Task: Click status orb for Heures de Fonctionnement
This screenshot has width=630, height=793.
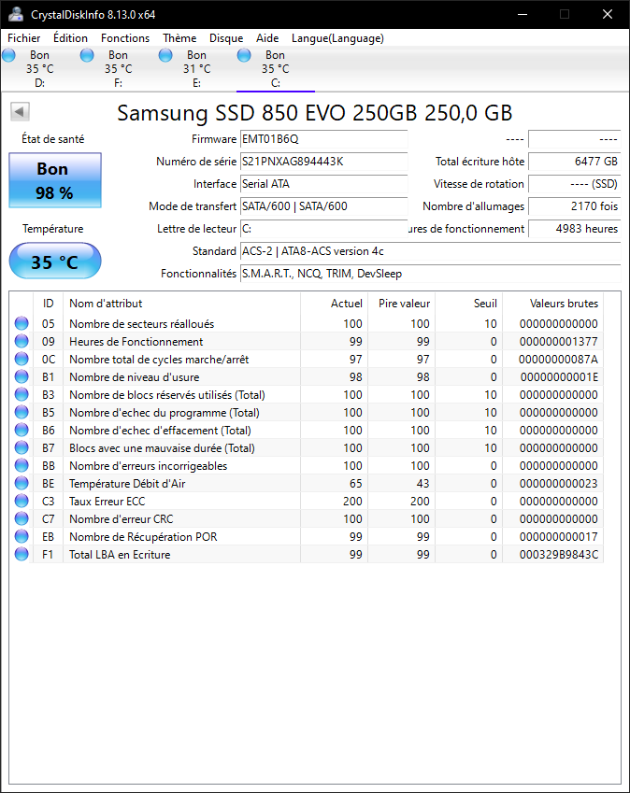Action: (21, 341)
